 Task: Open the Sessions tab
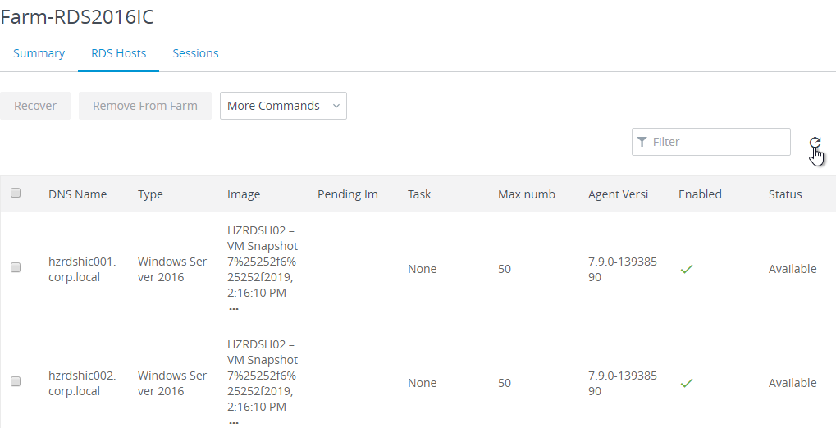pos(196,53)
